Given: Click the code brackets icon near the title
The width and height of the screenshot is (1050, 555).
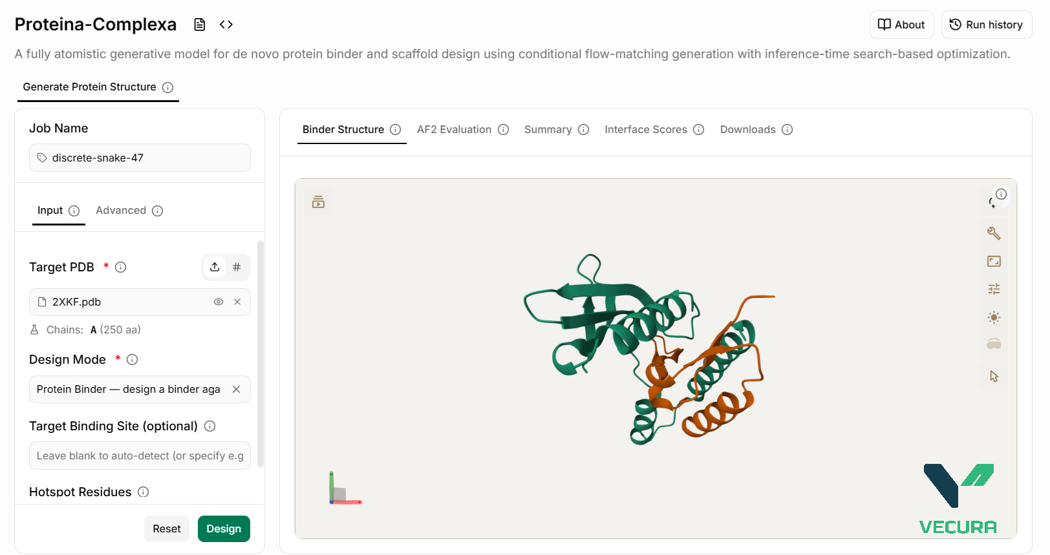Looking at the screenshot, I should (x=226, y=25).
